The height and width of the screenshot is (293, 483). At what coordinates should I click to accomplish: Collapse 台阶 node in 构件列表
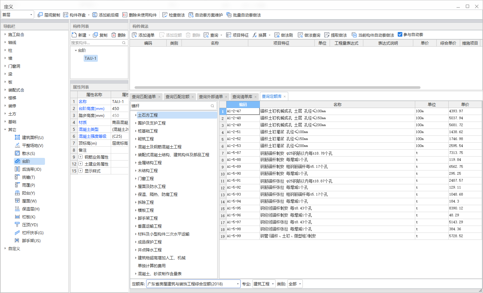[76, 51]
